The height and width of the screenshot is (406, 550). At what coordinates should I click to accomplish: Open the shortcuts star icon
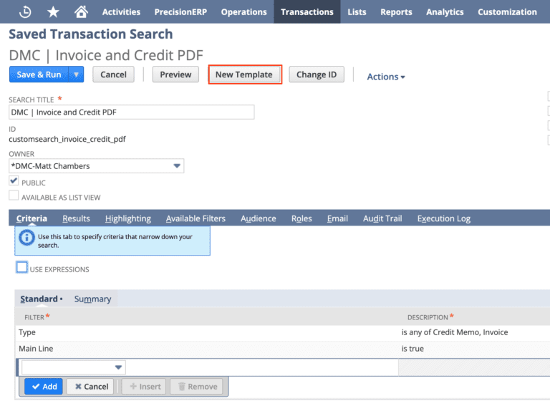[53, 12]
